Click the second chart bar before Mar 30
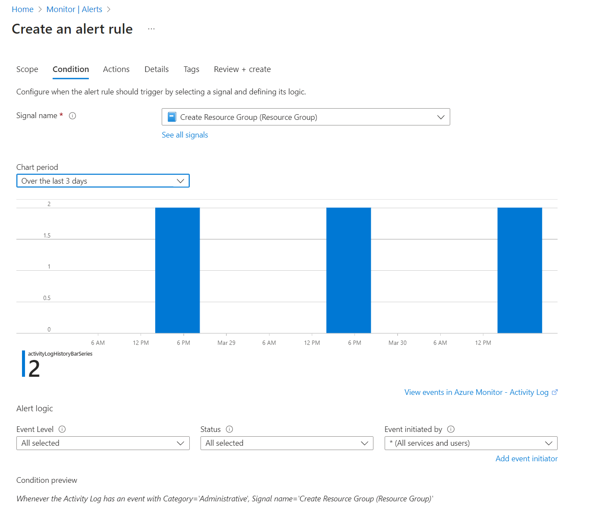This screenshot has height=516, width=605. (x=348, y=270)
